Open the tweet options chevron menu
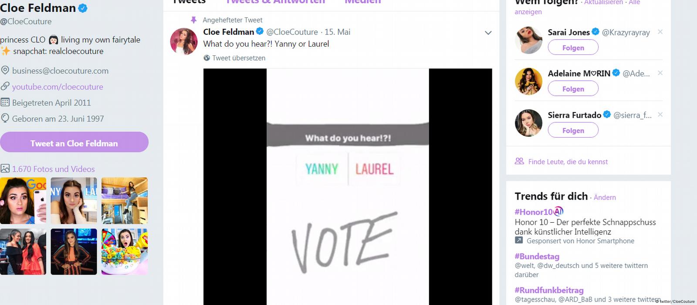Screen dimensions: 697x305 click(x=488, y=33)
